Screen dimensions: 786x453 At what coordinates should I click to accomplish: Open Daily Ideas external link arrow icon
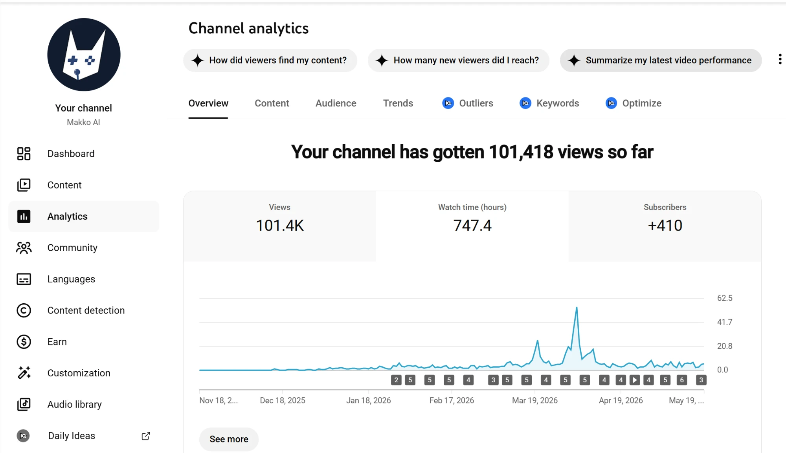point(146,436)
